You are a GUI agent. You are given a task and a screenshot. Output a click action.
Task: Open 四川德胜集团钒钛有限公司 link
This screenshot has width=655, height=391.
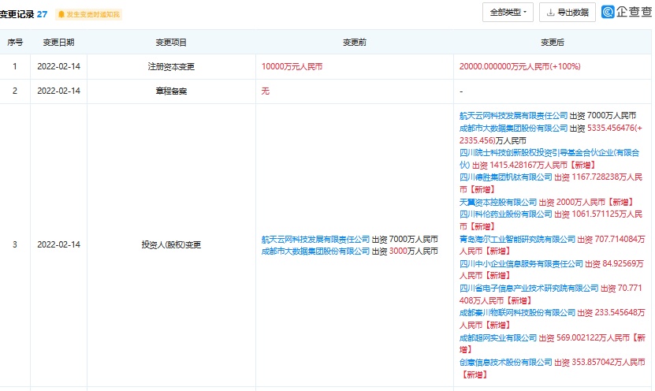pyautogui.click(x=506, y=177)
